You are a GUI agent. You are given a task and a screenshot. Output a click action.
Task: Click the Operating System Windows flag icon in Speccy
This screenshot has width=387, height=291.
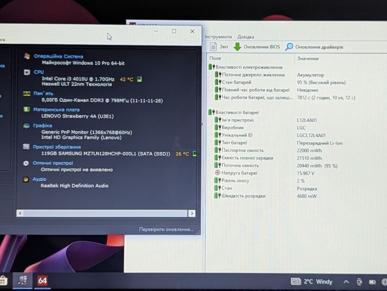(27, 56)
